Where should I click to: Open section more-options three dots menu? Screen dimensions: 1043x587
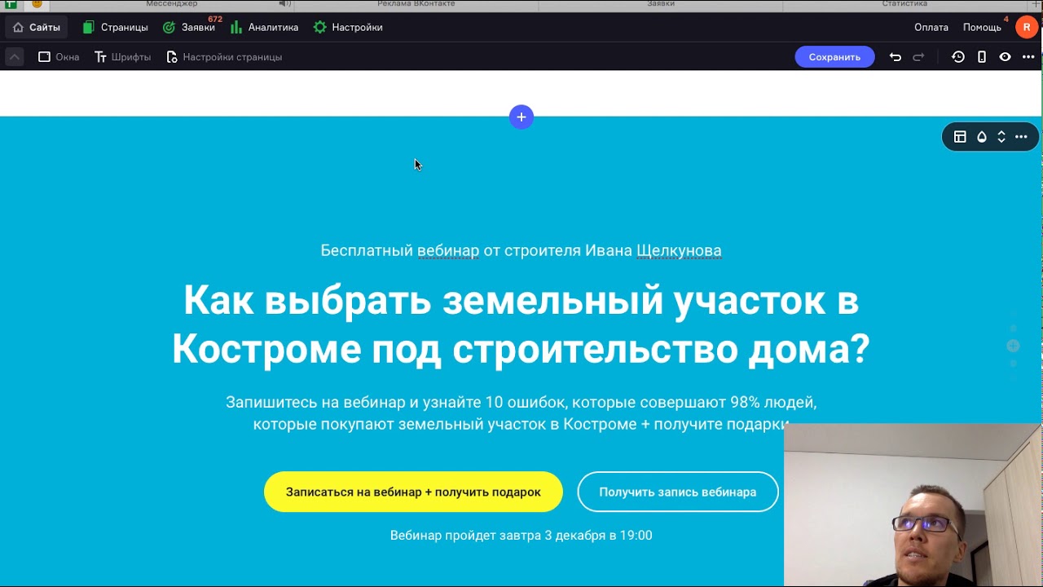coord(1021,137)
